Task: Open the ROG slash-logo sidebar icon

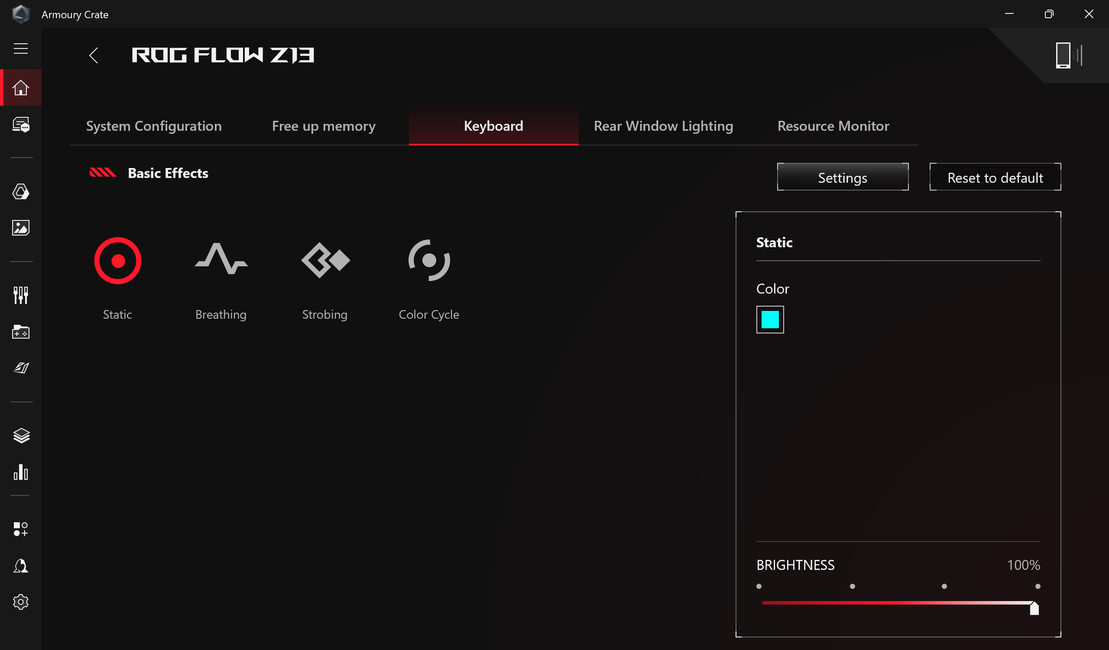Action: tap(21, 368)
